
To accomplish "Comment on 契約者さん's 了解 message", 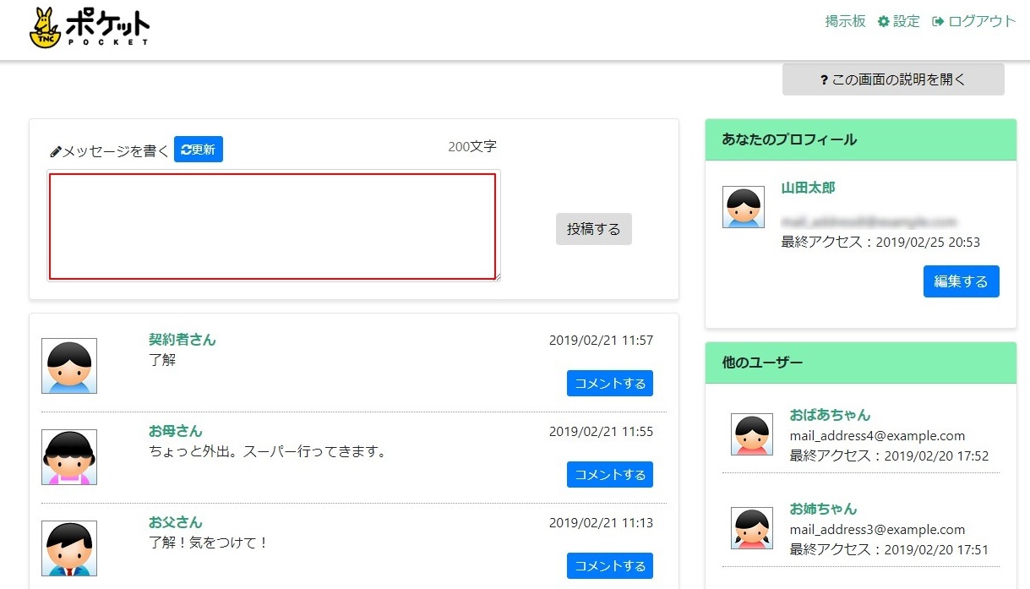I will click(x=609, y=383).
